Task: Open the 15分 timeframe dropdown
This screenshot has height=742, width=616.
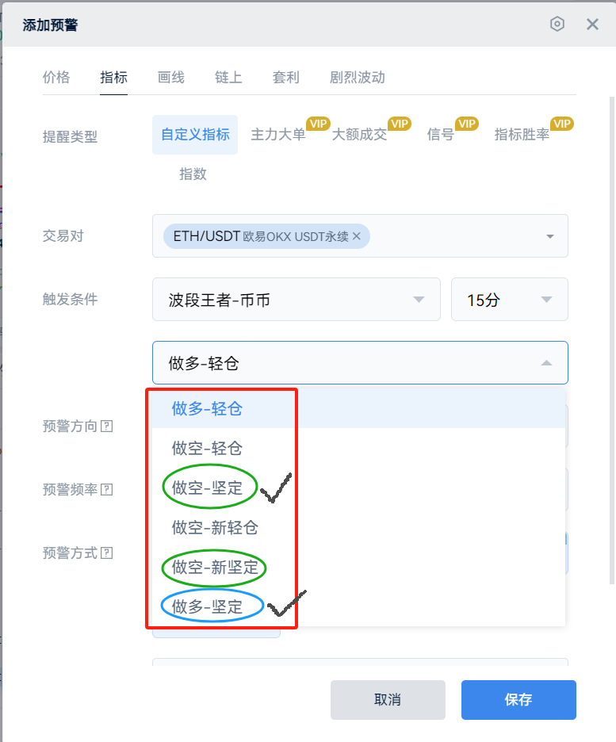Action: pyautogui.click(x=509, y=300)
